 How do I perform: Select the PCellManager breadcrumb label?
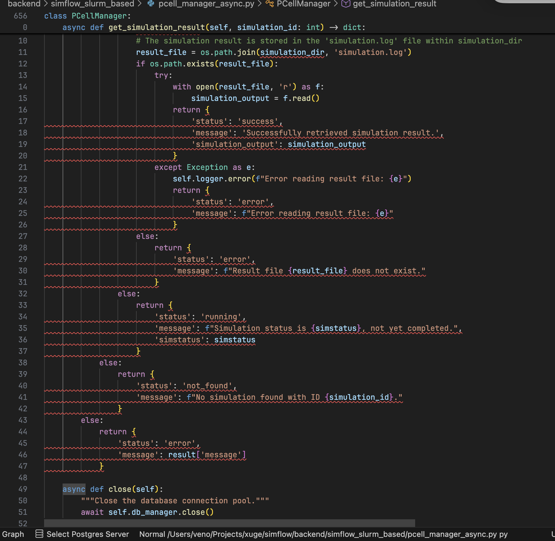pos(303,4)
